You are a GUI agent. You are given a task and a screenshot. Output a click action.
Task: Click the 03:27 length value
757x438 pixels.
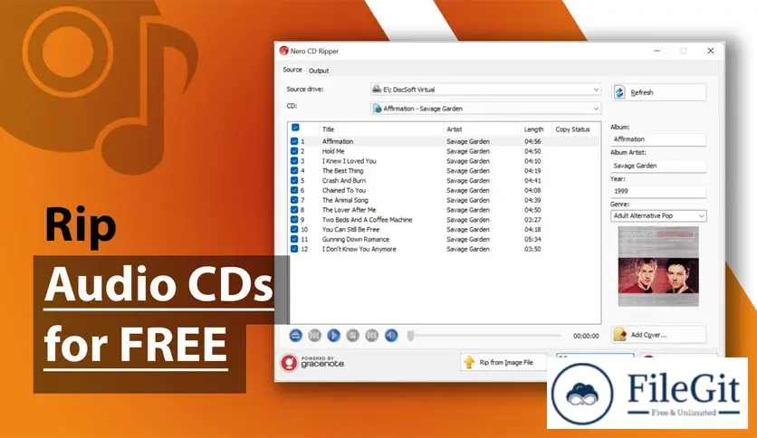point(532,220)
